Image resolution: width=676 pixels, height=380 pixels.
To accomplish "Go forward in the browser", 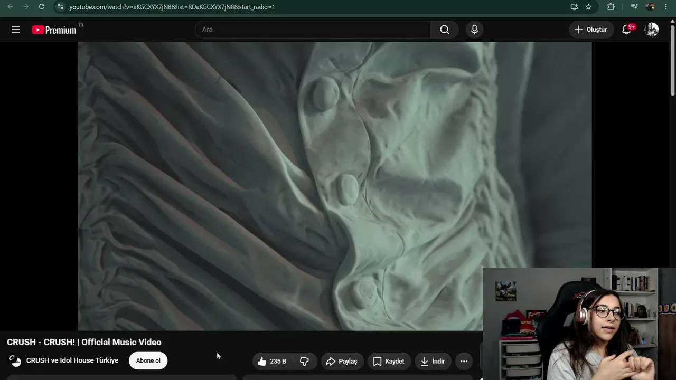I will [26, 7].
